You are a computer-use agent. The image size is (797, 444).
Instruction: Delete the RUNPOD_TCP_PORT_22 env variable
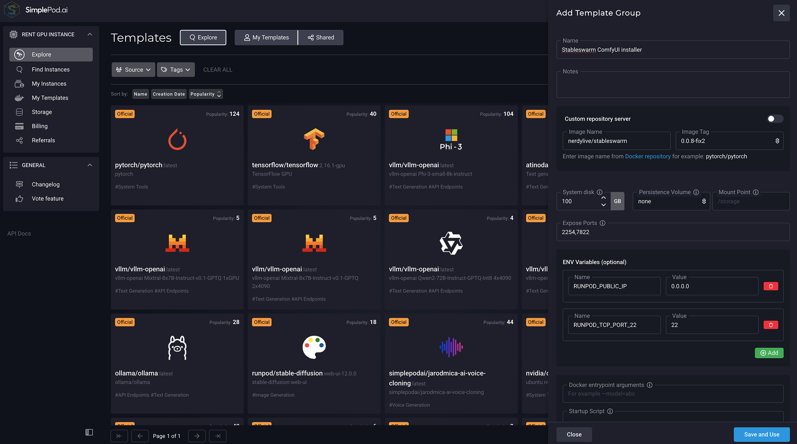(x=771, y=325)
